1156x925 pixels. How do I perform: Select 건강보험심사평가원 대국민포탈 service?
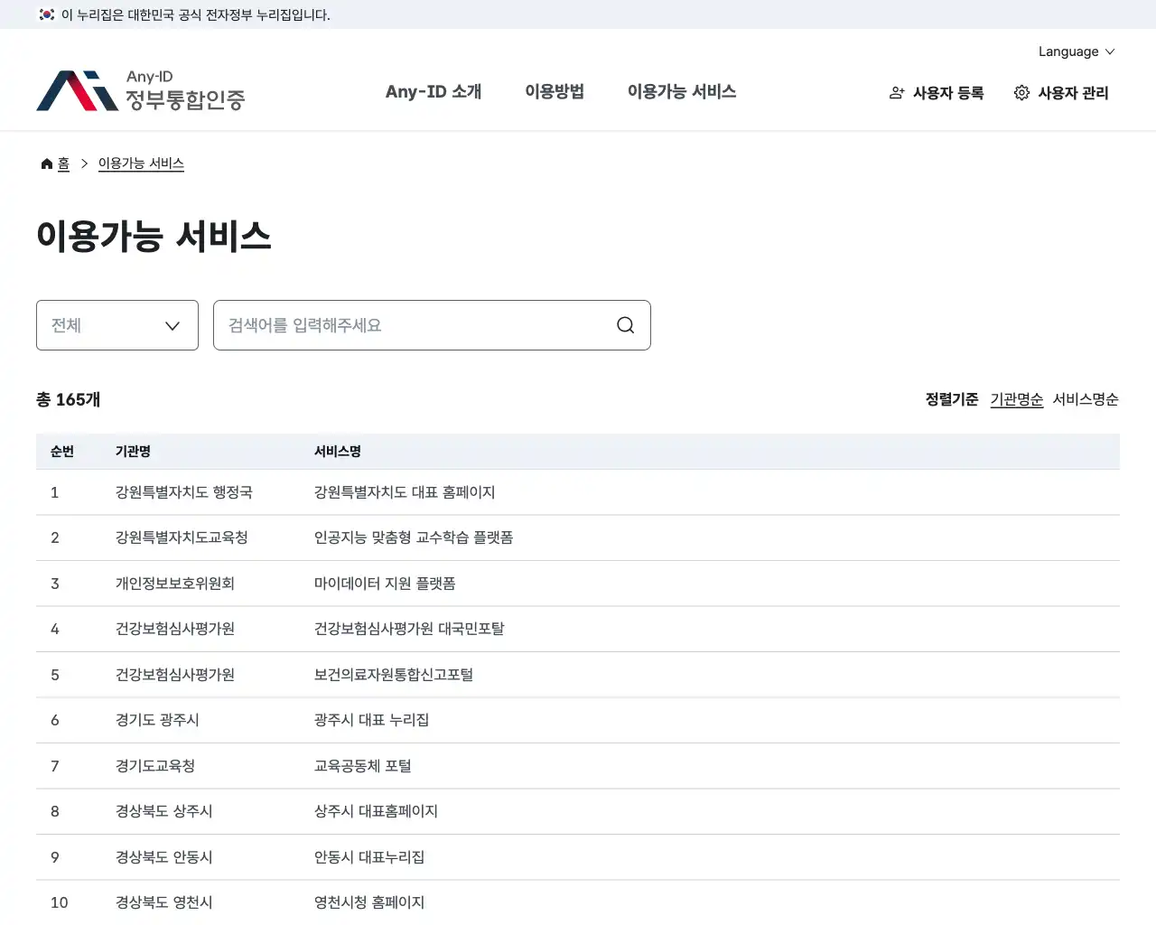coord(409,629)
